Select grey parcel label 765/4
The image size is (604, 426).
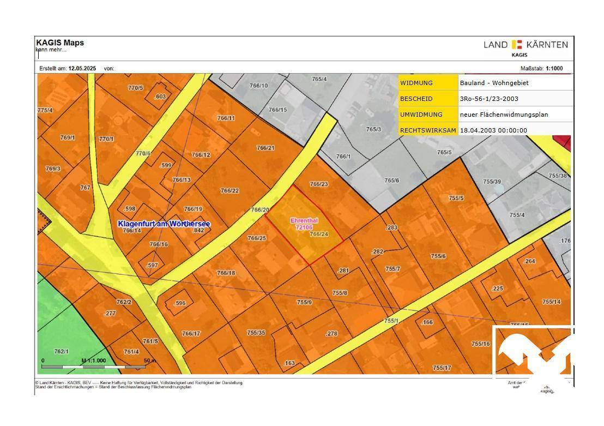(x=319, y=79)
